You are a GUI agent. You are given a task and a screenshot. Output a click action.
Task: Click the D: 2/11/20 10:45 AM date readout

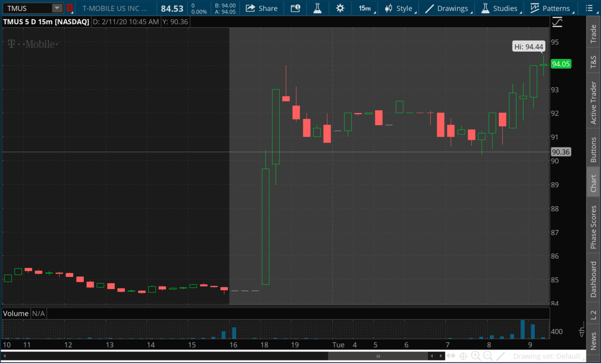click(x=126, y=22)
